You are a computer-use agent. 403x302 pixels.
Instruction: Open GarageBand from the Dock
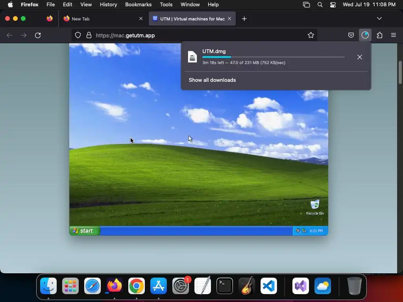click(247, 285)
